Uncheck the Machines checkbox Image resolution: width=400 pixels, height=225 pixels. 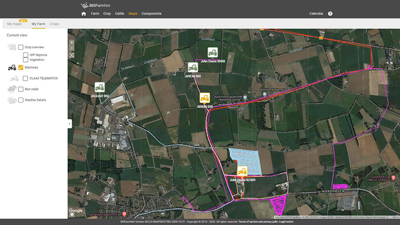(x=20, y=67)
